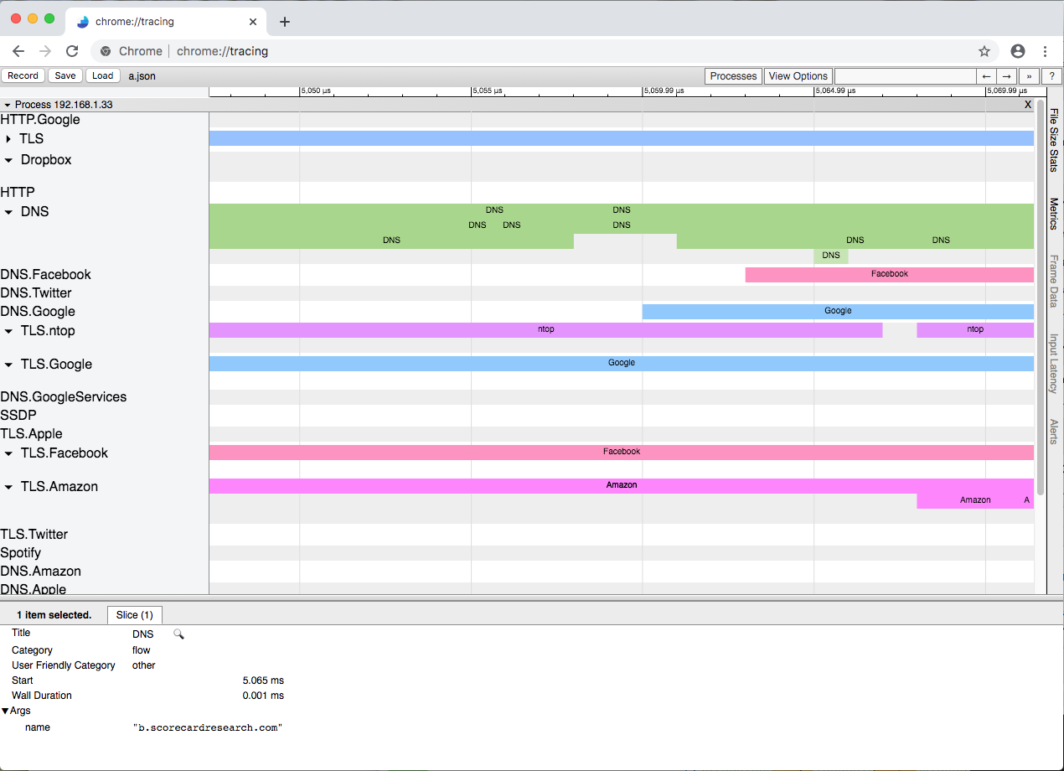This screenshot has height=771, width=1064.
Task: Click the DNS.Amazon track label
Action: 41,572
